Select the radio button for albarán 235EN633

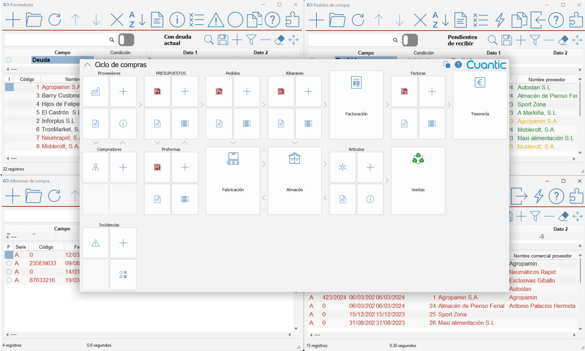[9, 263]
